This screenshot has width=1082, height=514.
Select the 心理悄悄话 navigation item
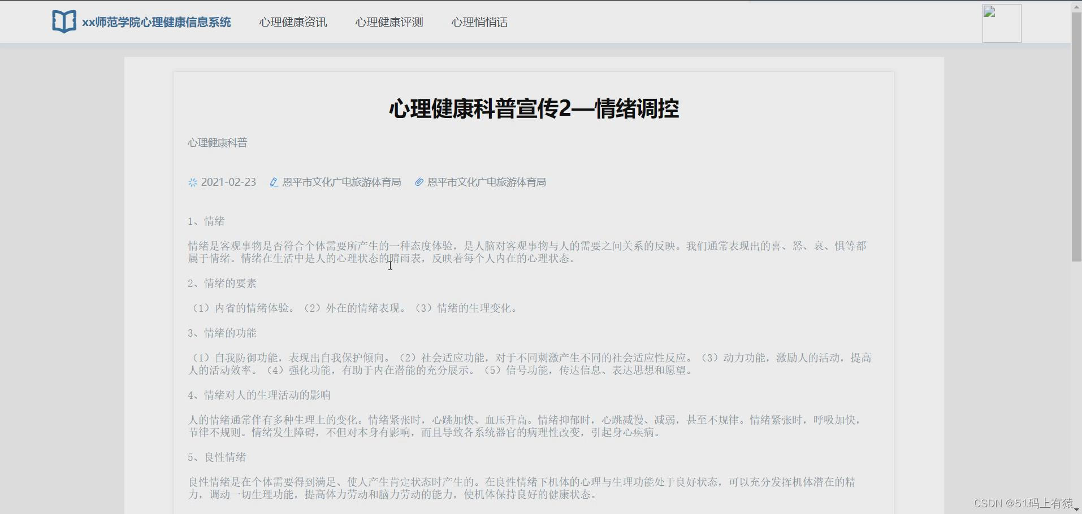click(x=479, y=22)
